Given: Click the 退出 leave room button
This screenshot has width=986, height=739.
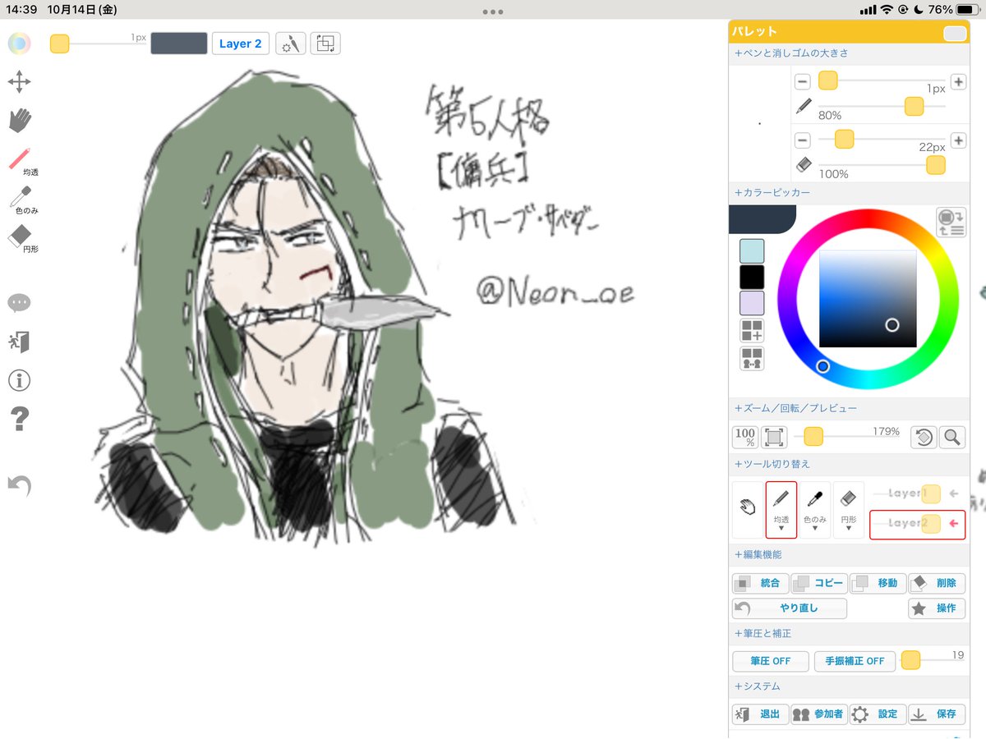Looking at the screenshot, I should click(761, 714).
